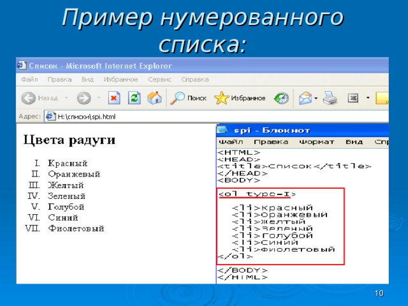408x306 pixels.
Task: Open the Правка menu in Блокнот
Action: (271, 142)
